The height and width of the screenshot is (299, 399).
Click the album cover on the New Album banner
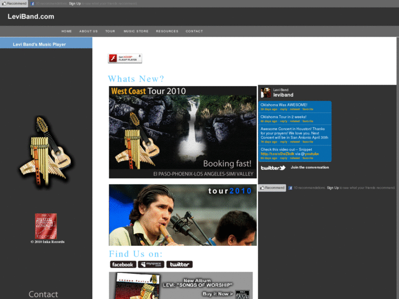pos(137,286)
